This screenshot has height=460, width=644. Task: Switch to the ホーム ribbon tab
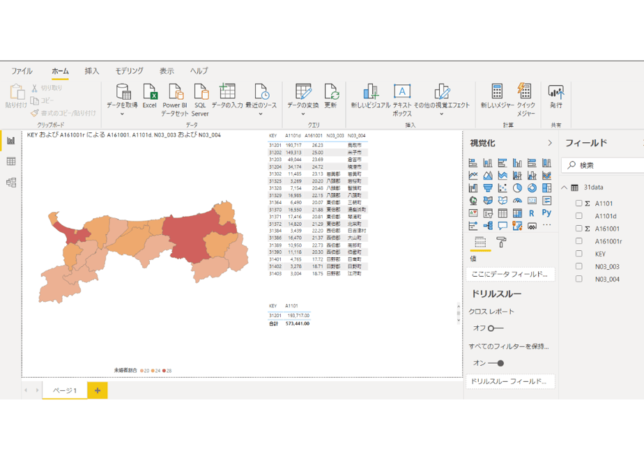click(60, 71)
